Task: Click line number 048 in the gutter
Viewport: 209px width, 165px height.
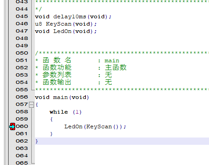Action: pyautogui.click(x=22, y=38)
